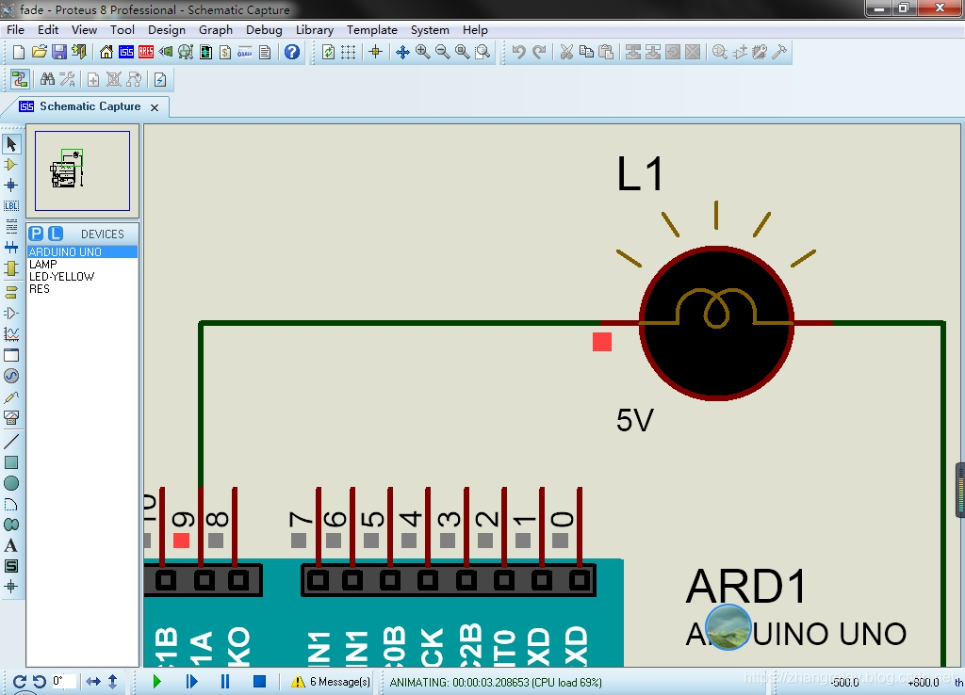Viewport: 965px width, 695px height.
Task: Open the help question mark icon
Action: click(292, 53)
